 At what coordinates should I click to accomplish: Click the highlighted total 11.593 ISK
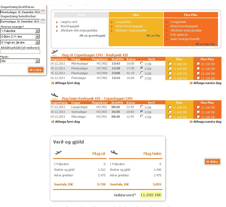pyautogui.click(x=151, y=195)
